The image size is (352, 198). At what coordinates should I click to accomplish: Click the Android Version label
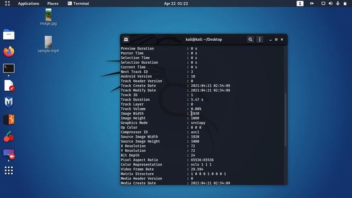[x=136, y=76]
